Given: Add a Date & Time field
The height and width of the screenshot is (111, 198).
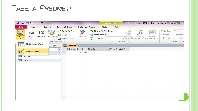Looking at the screenshot, I should [x=67, y=31].
